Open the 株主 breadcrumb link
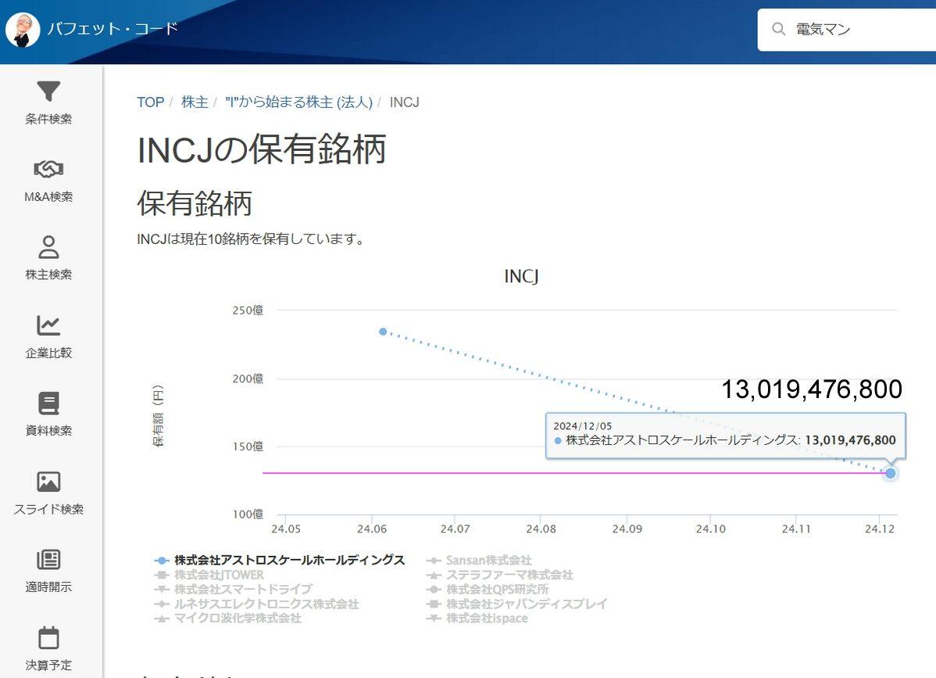This screenshot has width=936, height=678. coord(195,102)
